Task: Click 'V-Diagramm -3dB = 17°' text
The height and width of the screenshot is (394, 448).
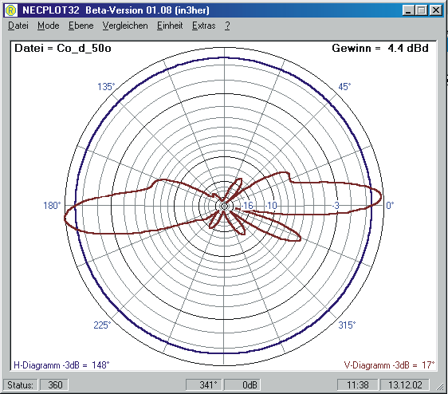Action: point(389,365)
